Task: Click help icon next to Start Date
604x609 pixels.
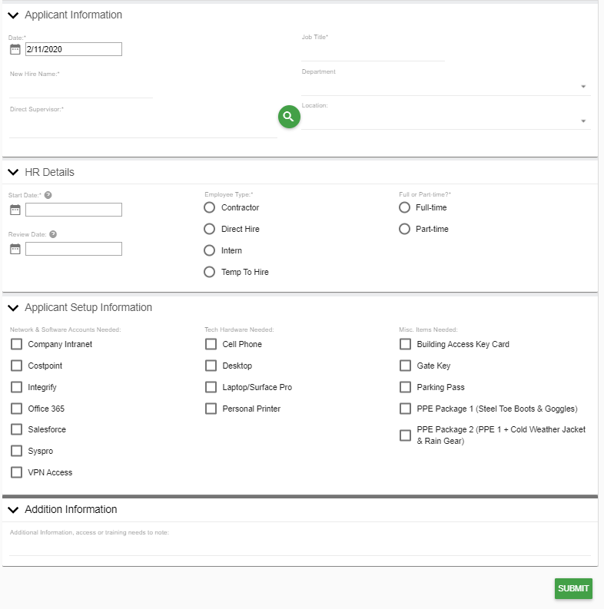Action: click(x=48, y=195)
